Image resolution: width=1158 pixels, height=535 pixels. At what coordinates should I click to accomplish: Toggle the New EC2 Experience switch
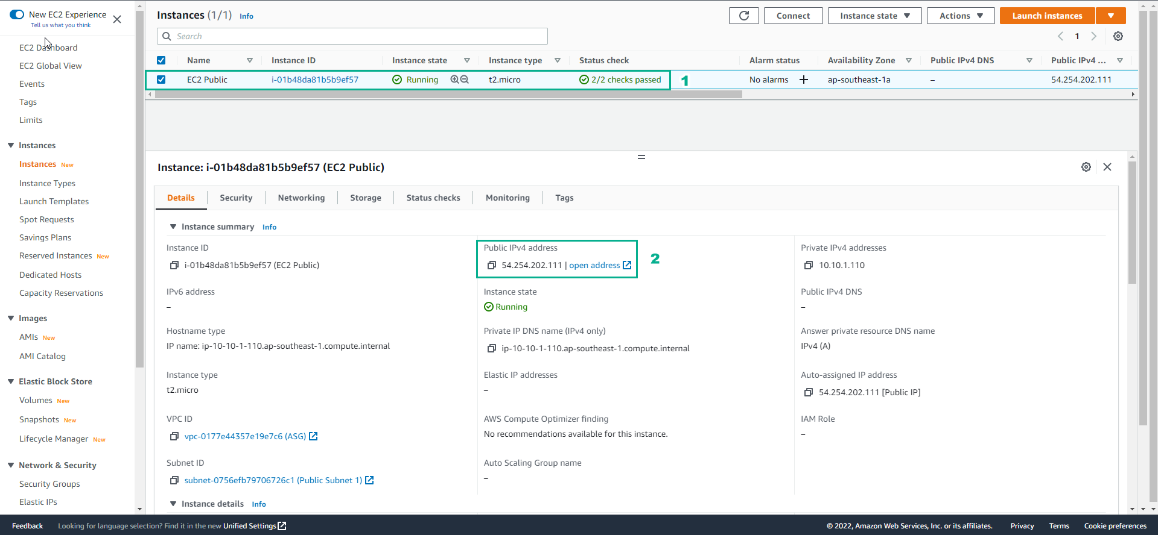[17, 14]
